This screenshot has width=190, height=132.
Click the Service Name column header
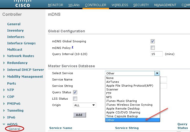tap(61, 128)
